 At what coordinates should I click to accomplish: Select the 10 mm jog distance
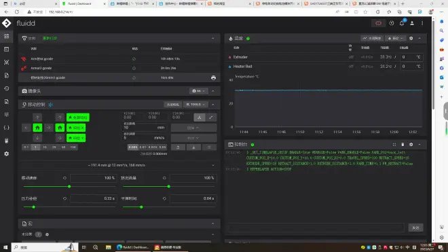click(45, 147)
